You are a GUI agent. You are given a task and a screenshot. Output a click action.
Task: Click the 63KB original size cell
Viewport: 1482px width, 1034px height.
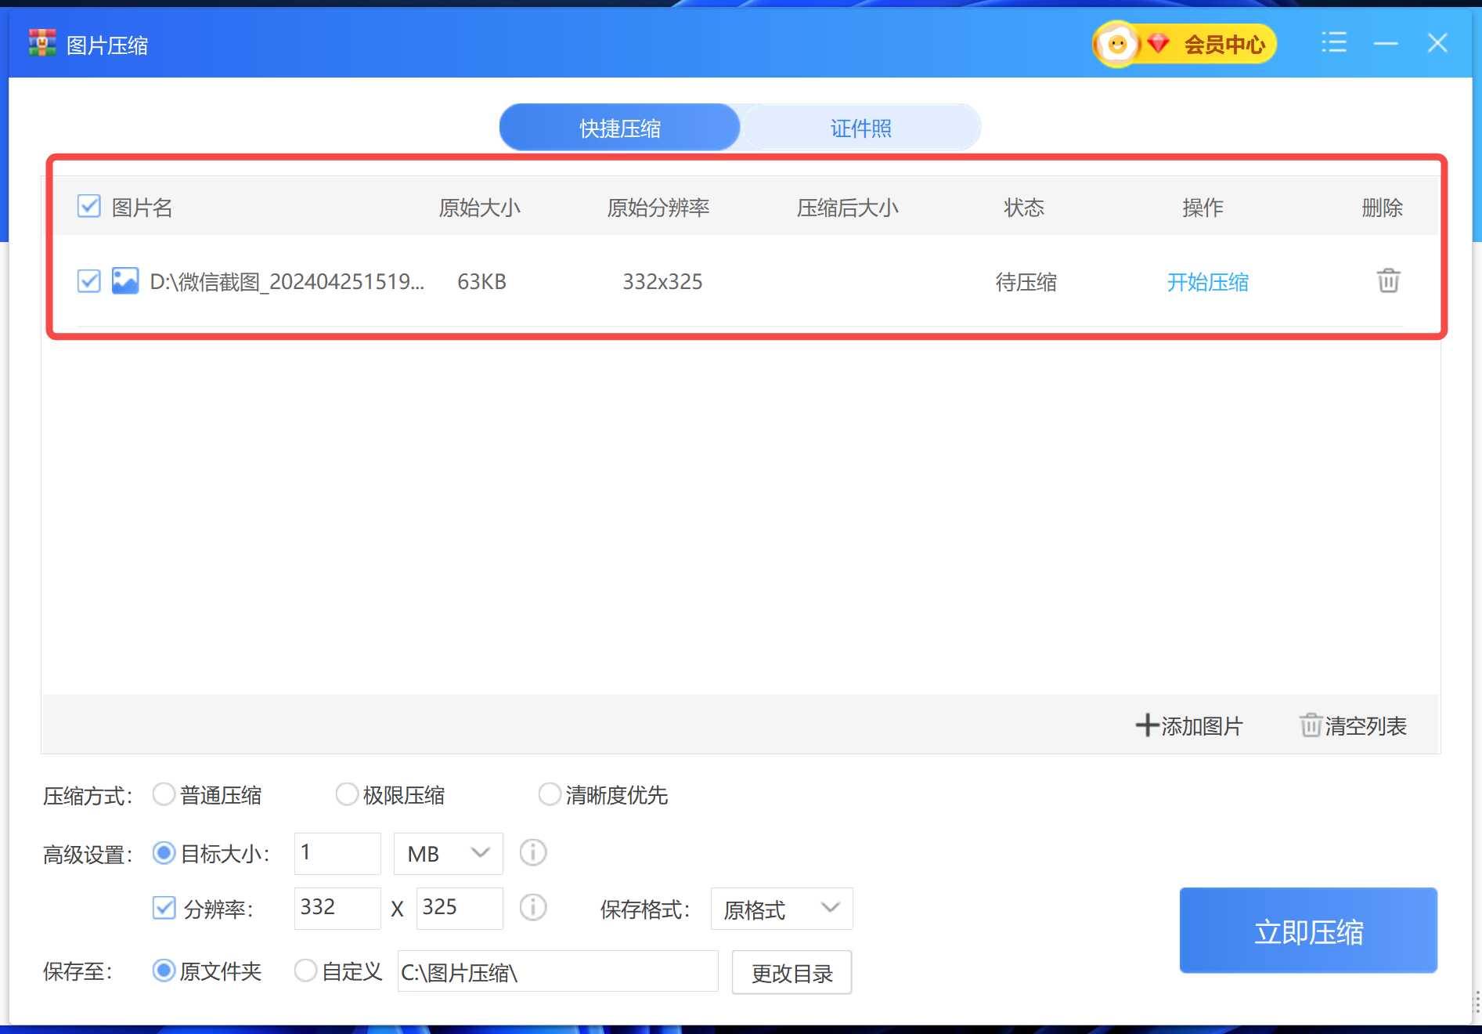(x=481, y=281)
